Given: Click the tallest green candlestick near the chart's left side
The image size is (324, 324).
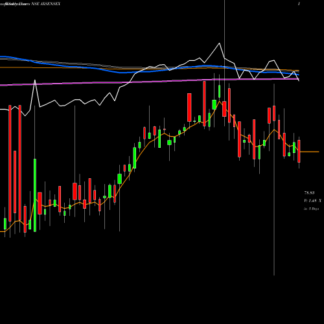Looking at the screenshot, I should pos(35,195).
